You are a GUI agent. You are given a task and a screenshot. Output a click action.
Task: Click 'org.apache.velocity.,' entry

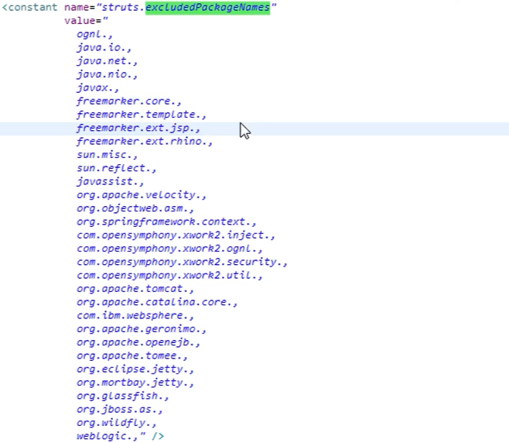click(x=141, y=195)
